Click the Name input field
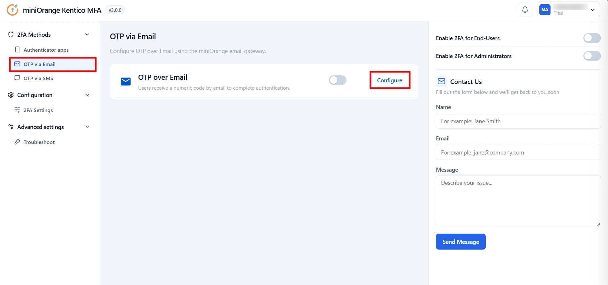 tap(518, 121)
